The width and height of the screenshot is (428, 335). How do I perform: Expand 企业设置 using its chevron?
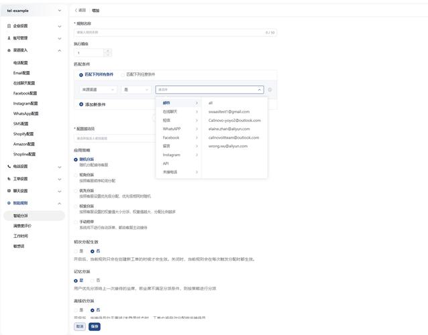tap(60, 26)
